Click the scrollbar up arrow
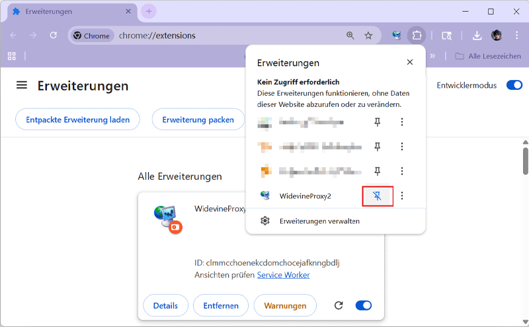529x327 pixels. 525,142
